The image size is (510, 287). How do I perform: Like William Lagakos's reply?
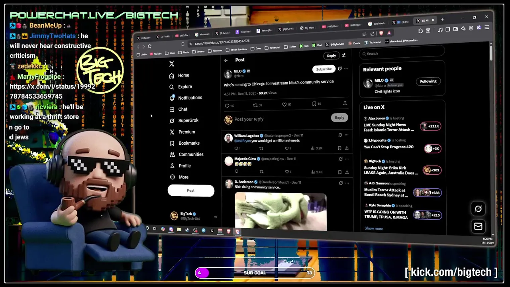point(286,148)
